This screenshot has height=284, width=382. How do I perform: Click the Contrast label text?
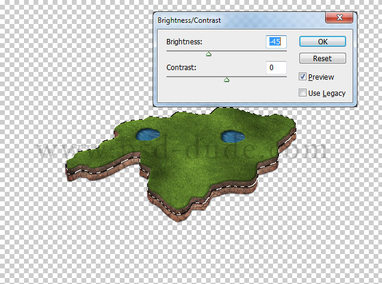(x=181, y=68)
